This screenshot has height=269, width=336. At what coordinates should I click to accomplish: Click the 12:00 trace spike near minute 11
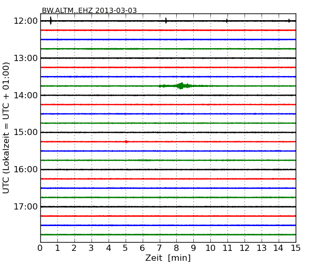(x=227, y=21)
